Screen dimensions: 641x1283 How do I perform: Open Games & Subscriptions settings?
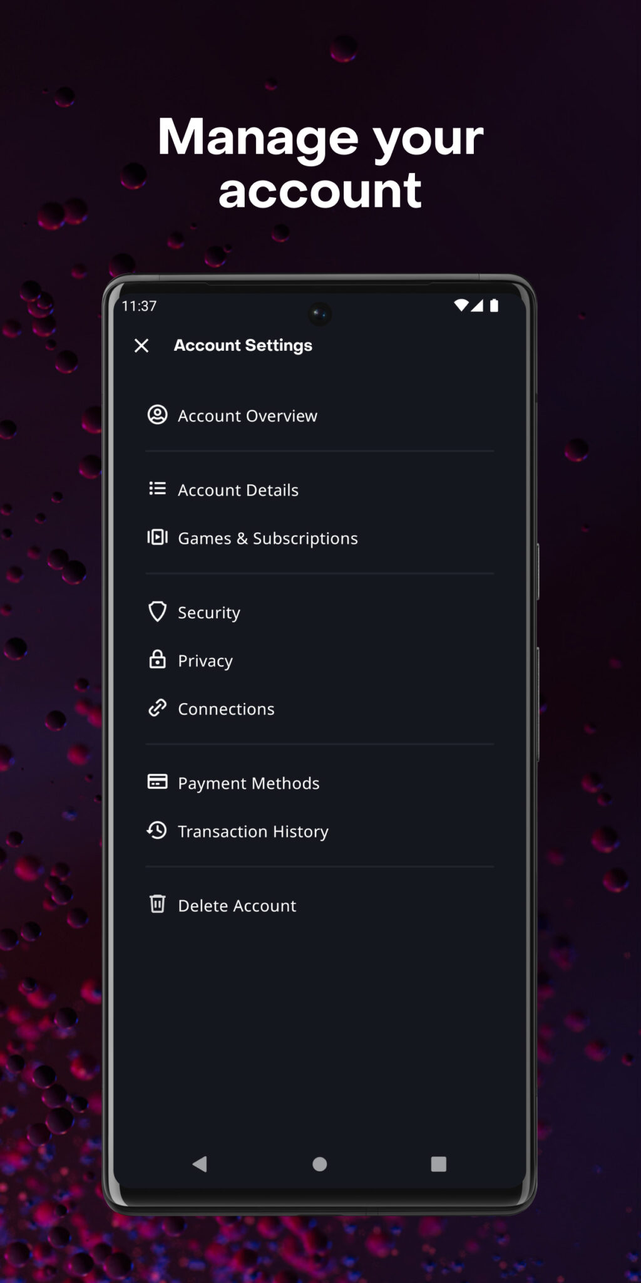point(267,539)
